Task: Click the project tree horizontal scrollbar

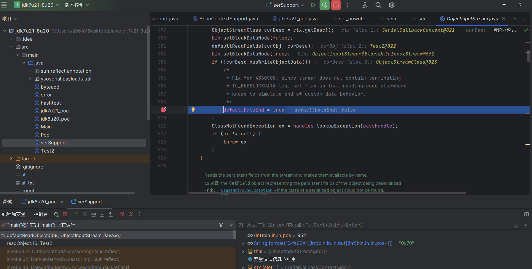Action: coord(67,193)
